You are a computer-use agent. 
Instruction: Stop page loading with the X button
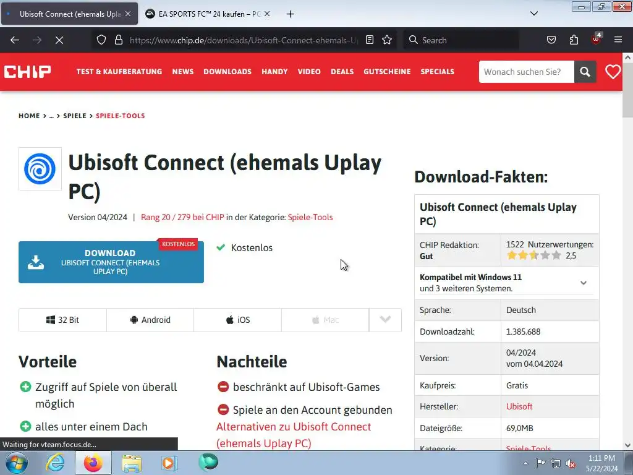tap(59, 40)
